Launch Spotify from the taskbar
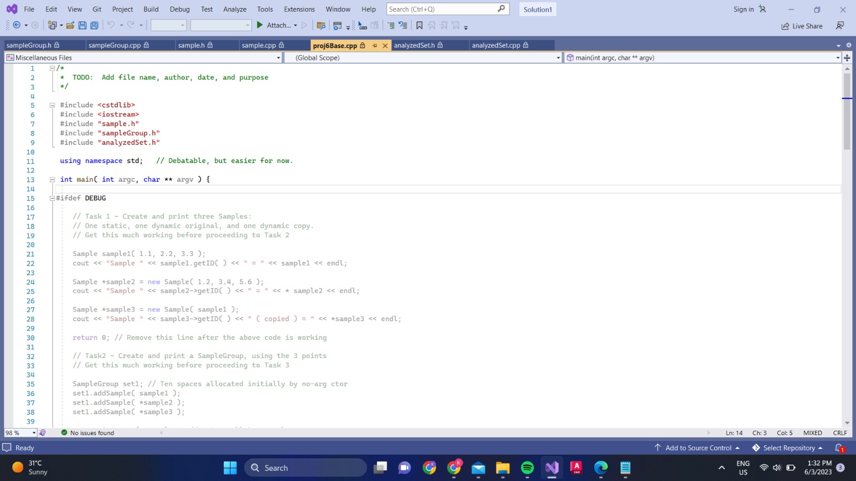 (x=528, y=468)
